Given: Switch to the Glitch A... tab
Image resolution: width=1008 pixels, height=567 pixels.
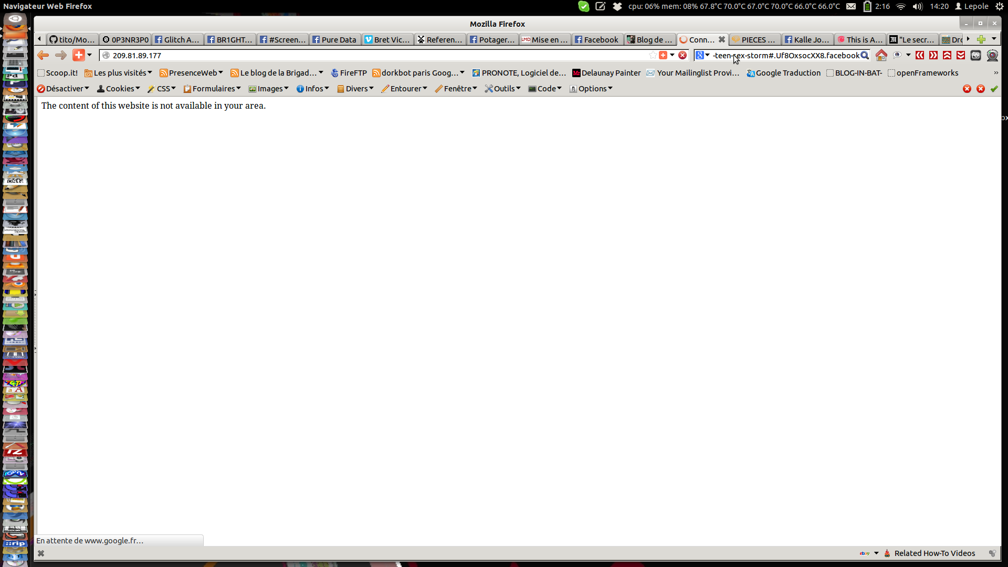Looking at the screenshot, I should tap(177, 39).
